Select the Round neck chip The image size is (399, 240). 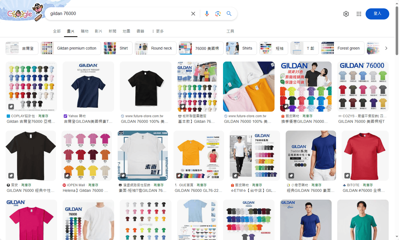coord(156,48)
